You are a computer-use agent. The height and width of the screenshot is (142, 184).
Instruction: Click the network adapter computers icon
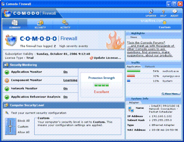[x=131, y=109]
